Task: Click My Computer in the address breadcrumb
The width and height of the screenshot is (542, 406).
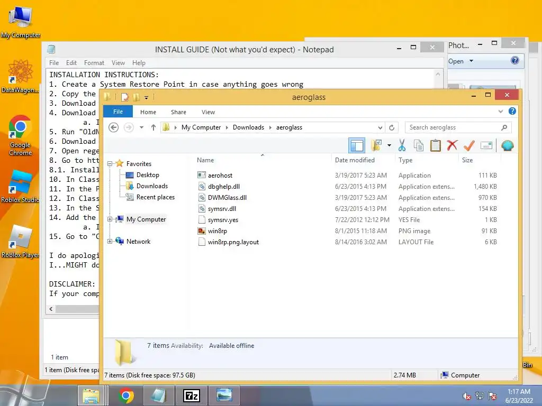Action: [x=201, y=127]
